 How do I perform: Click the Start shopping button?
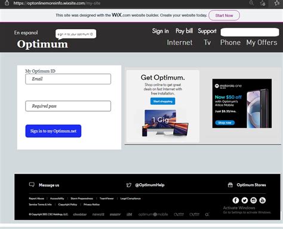point(163,101)
